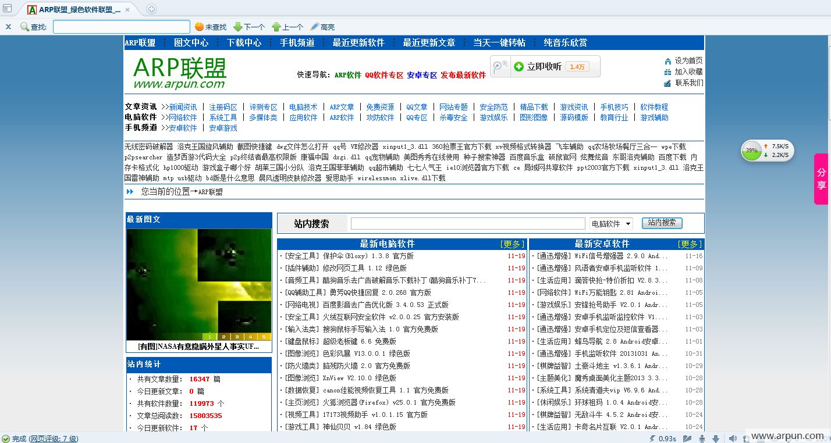The height and width of the screenshot is (443, 831).
Task: Click the 加入收藏 favorites icon link
Action: [683, 72]
